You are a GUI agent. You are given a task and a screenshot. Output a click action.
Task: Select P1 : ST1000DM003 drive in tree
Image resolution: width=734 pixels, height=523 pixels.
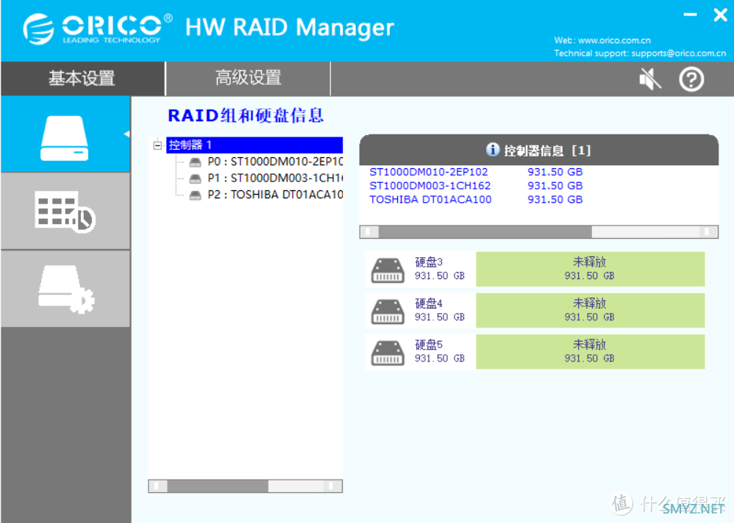pos(275,178)
